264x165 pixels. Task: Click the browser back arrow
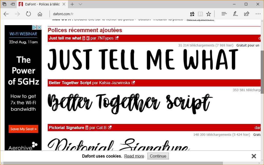coord(6,14)
